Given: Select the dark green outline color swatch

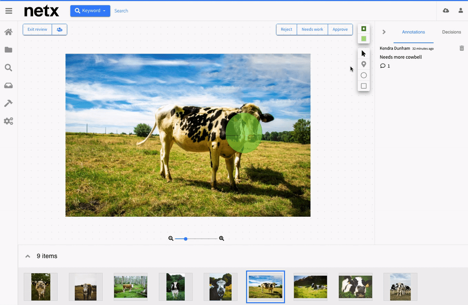Looking at the screenshot, I should coord(363,29).
